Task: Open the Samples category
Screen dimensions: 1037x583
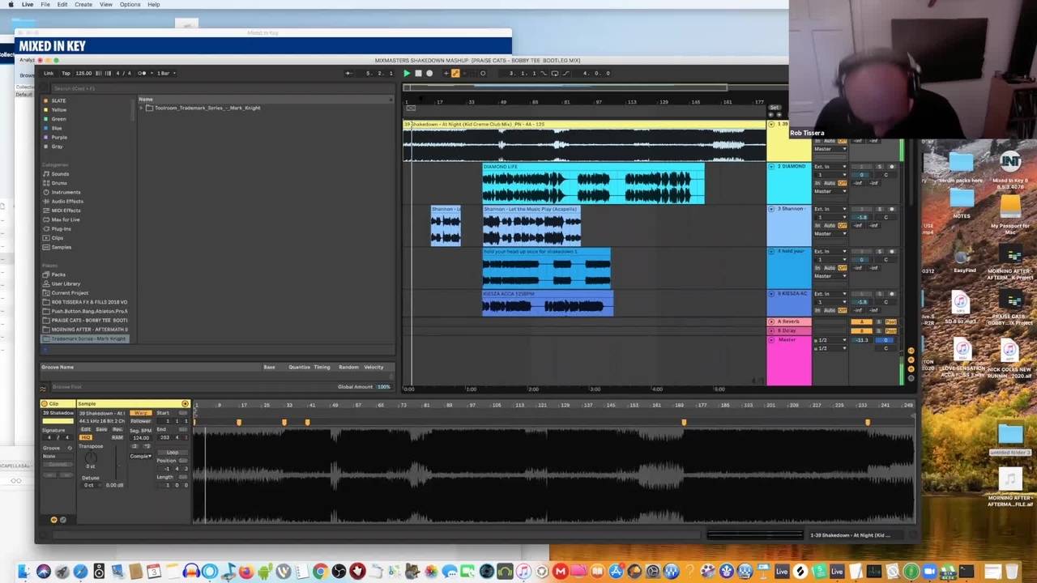Action: click(x=62, y=247)
